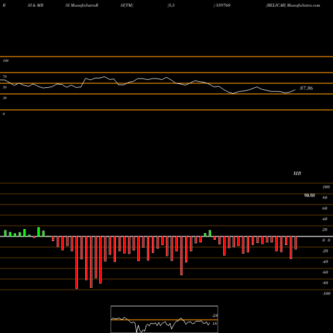
Task: Click the 539760 code in the header
Action: 223,5
